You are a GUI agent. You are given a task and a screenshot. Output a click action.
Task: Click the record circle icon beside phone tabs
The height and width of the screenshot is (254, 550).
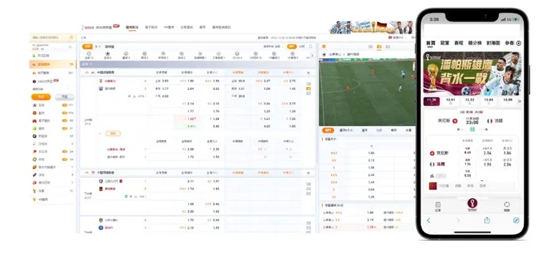tap(519, 43)
